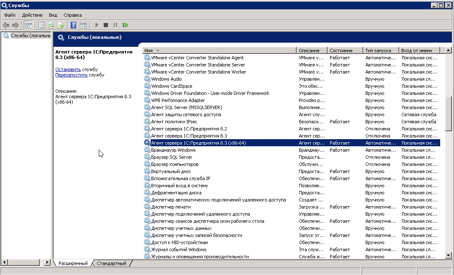Select the Диспетчер подключений удаленного доступа service
This screenshot has width=454, height=275.
292,214
